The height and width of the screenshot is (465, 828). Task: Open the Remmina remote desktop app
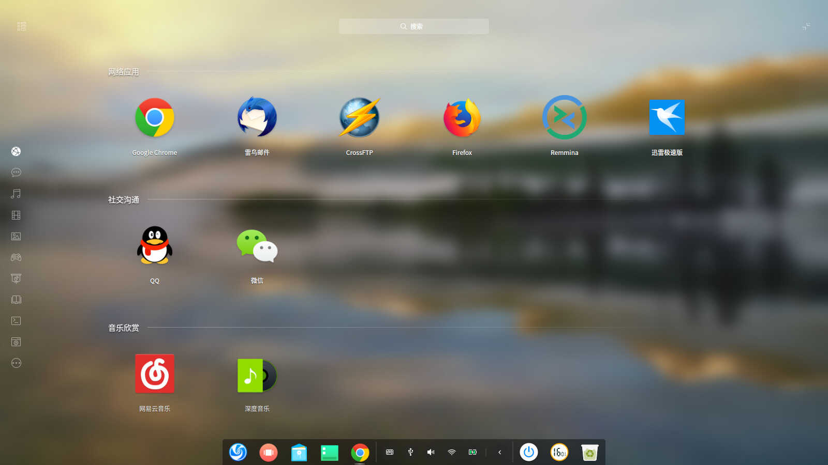(565, 117)
